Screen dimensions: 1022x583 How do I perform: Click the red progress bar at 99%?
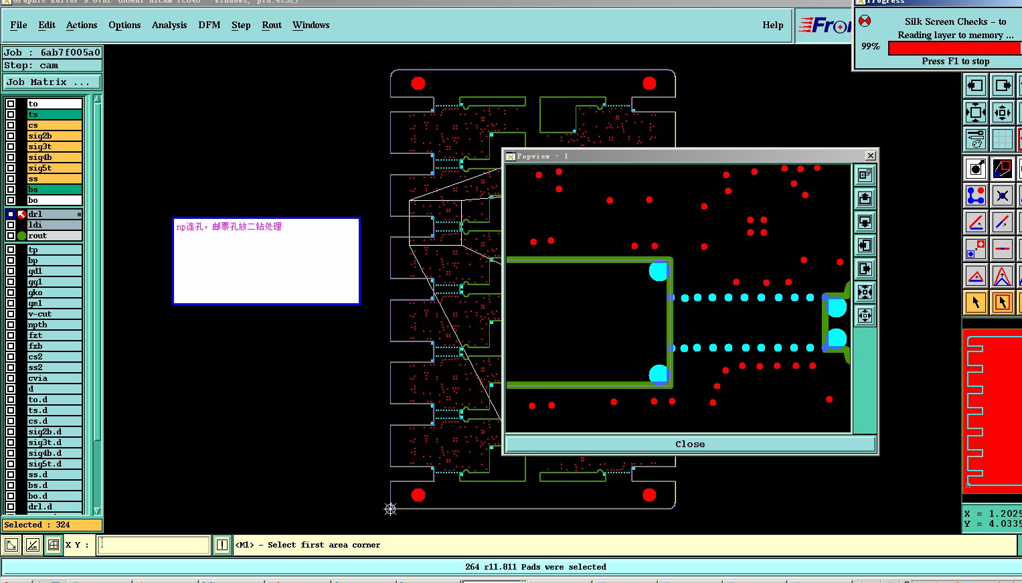coord(954,48)
